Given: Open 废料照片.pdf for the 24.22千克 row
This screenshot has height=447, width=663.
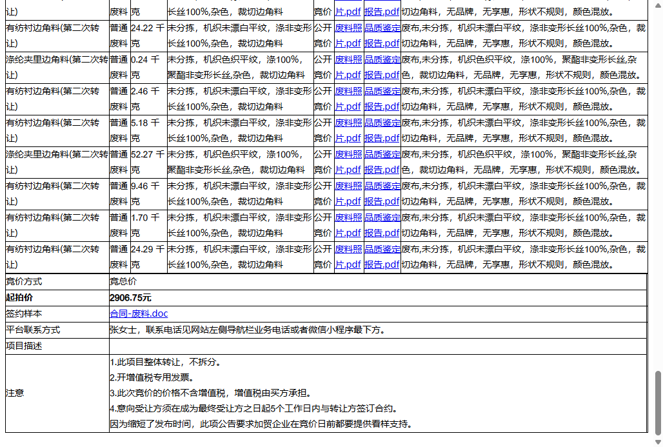Looking at the screenshot, I should [348, 35].
